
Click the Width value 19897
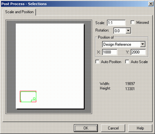[x=130, y=83]
